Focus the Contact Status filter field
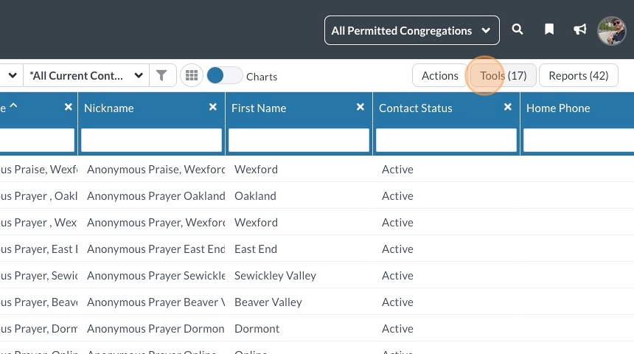 (446, 139)
